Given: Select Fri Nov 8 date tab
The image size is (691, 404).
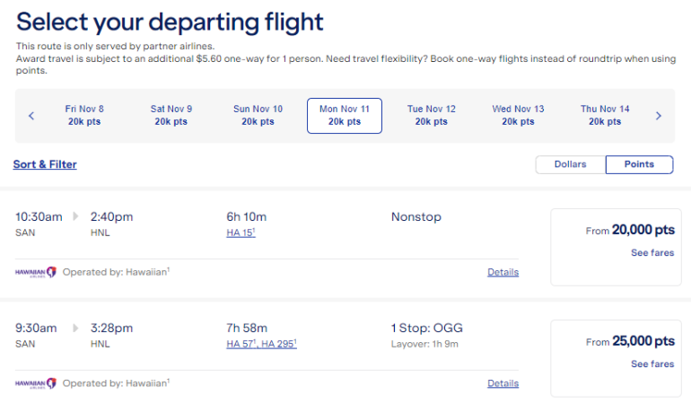Looking at the screenshot, I should click(x=84, y=115).
